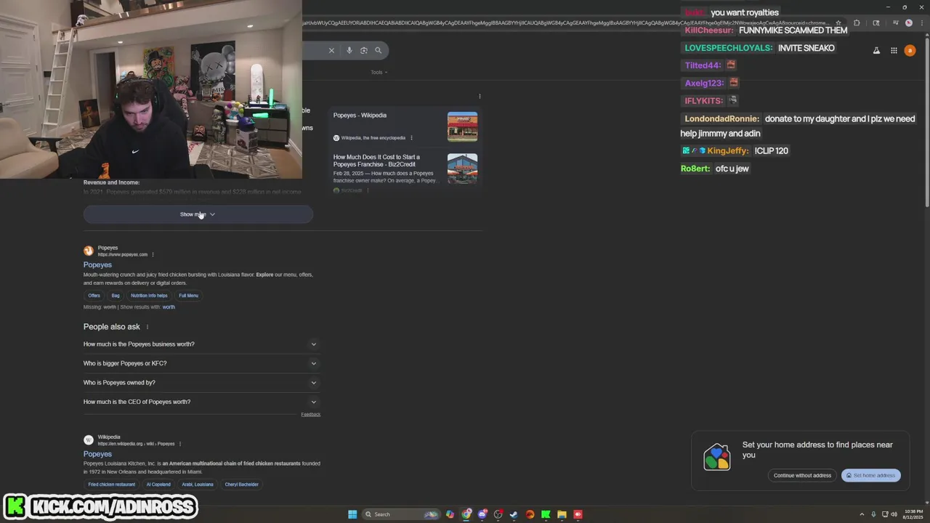Click the Feedback link below questions
The width and height of the screenshot is (930, 523).
click(310, 415)
